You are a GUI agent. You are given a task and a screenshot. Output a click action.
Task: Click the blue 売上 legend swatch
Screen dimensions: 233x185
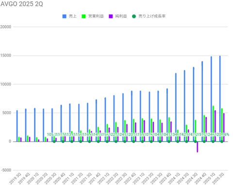(64, 16)
